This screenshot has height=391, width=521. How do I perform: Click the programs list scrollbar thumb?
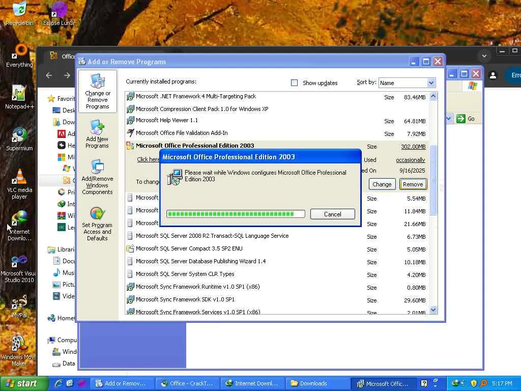coord(433,180)
